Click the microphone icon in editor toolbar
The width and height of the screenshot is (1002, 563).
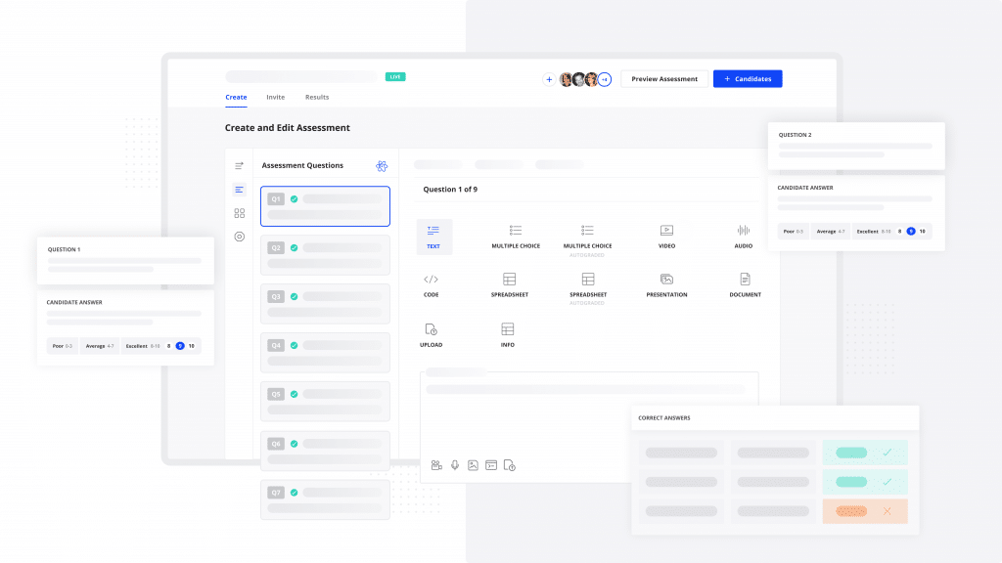pyautogui.click(x=455, y=465)
